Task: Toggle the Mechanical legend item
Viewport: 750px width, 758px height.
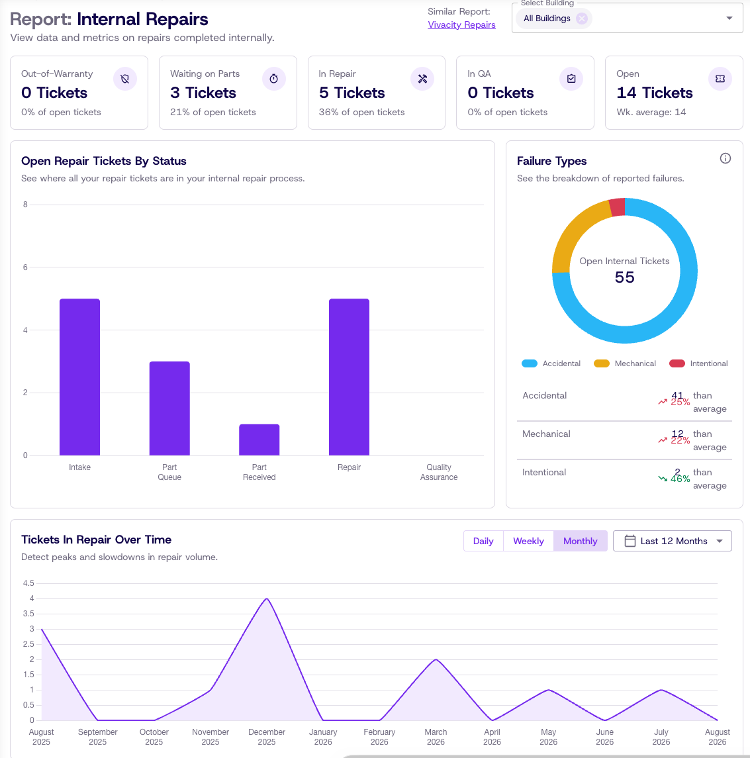Action: point(625,363)
